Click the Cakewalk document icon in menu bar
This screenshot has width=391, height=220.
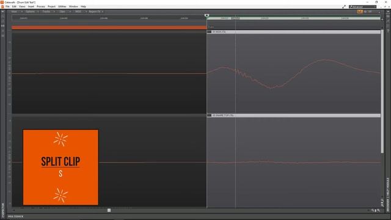click(x=2, y=7)
